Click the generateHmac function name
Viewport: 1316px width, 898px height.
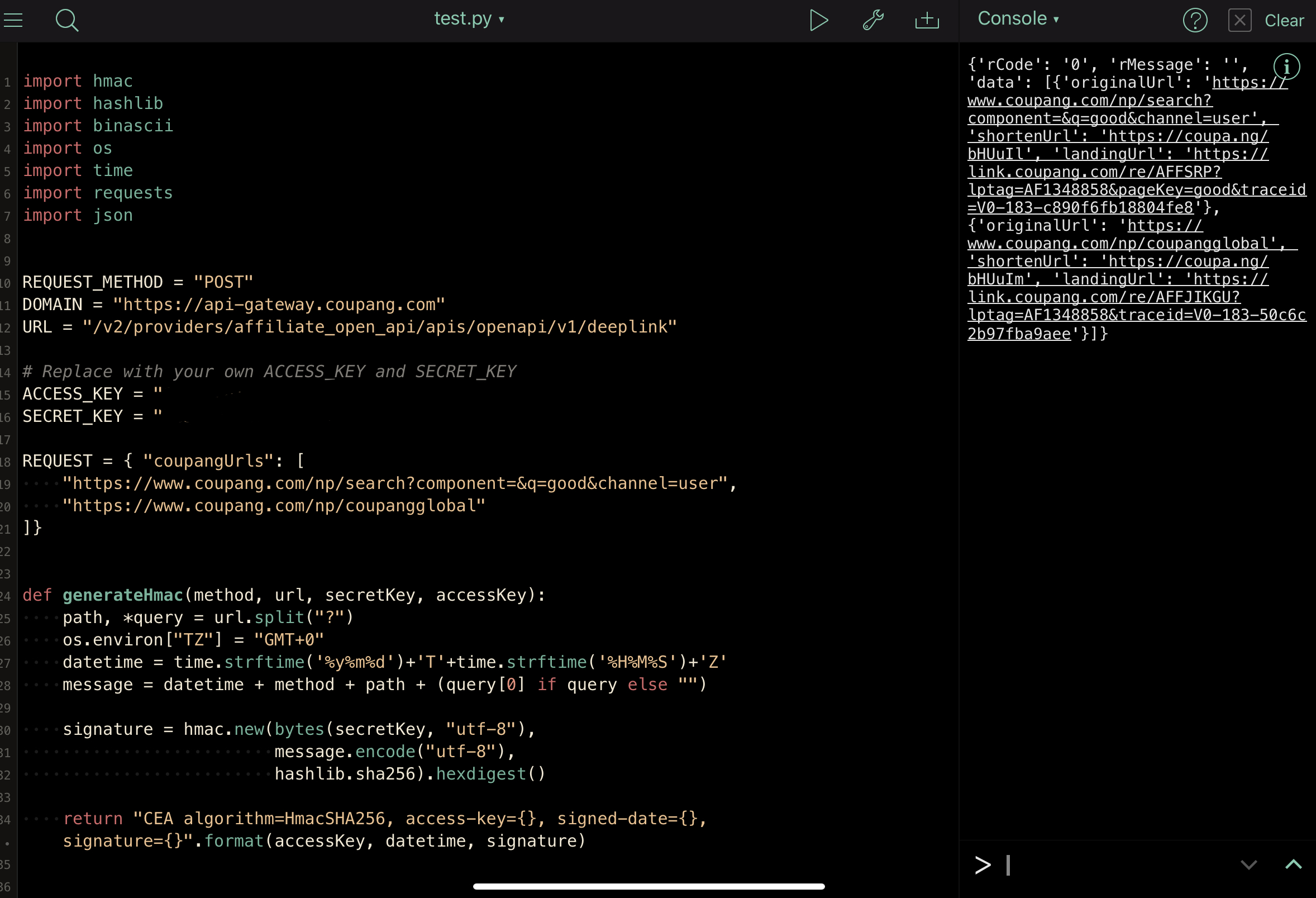[122, 596]
